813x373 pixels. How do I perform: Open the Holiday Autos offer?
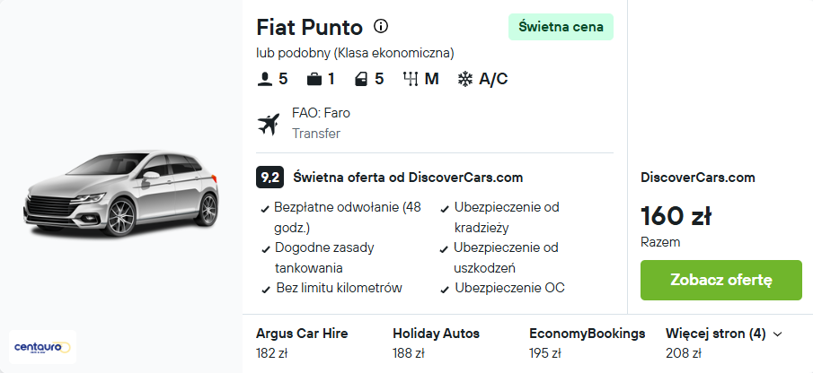[436, 343]
